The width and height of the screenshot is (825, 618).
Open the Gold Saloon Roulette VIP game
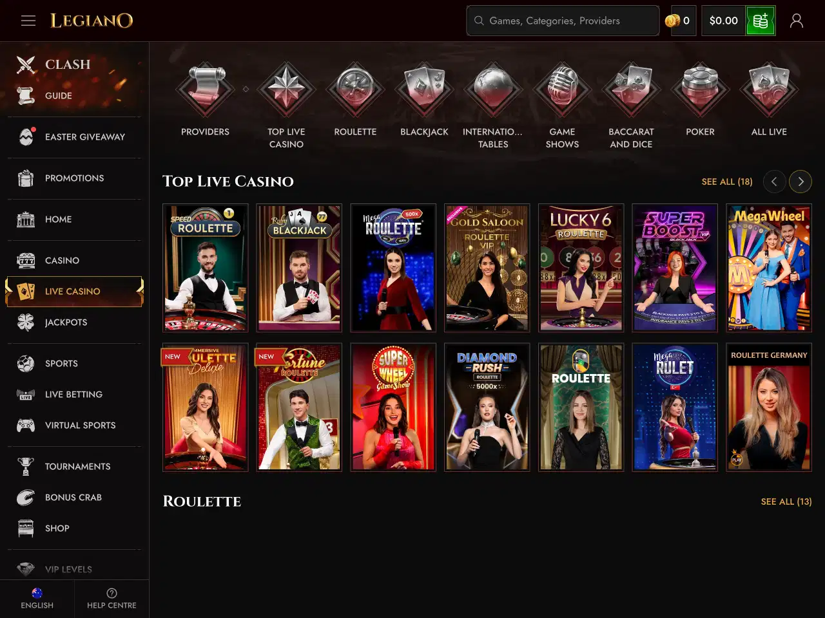tap(487, 268)
